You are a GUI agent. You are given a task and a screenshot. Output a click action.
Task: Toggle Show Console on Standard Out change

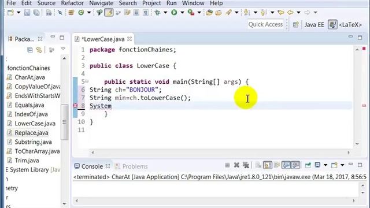pos(286,165)
